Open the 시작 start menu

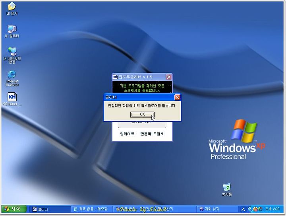[x=14, y=209]
